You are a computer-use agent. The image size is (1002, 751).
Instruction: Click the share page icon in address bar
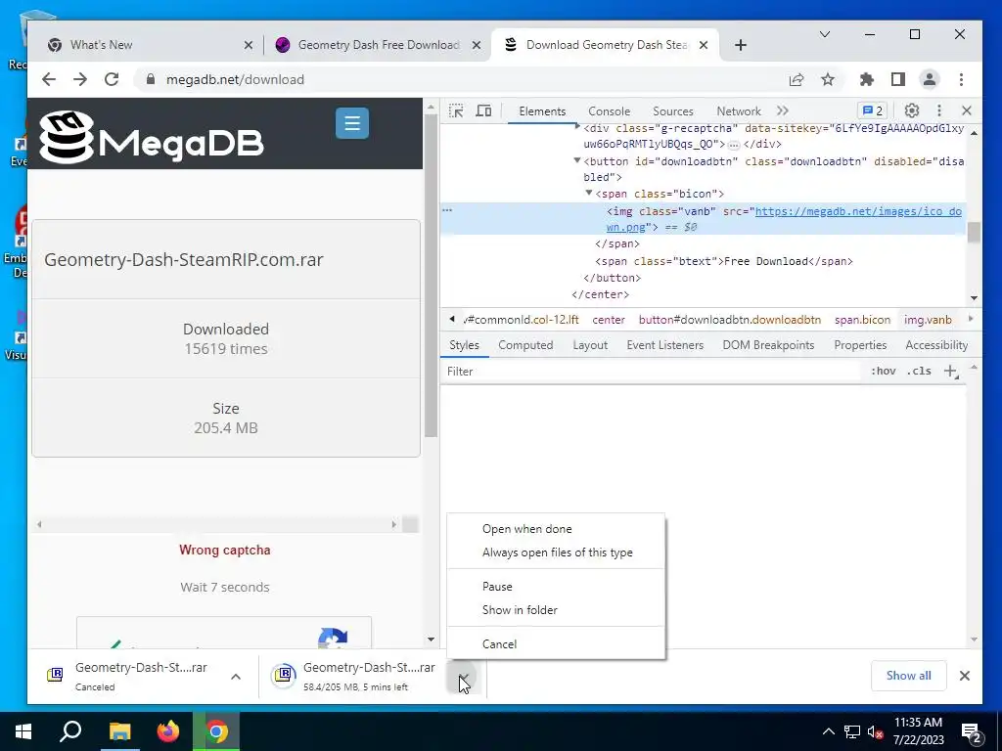pyautogui.click(x=797, y=79)
